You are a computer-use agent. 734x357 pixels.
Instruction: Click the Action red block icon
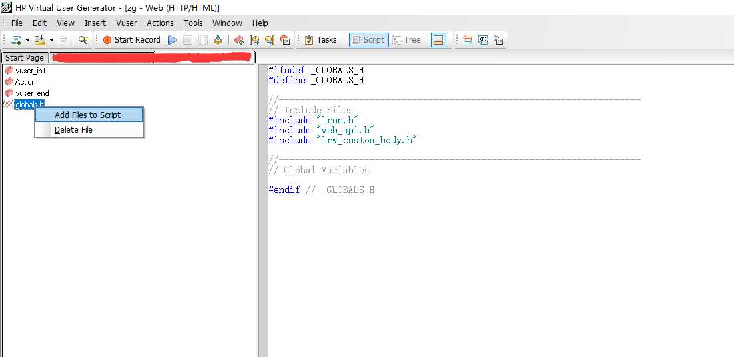pyautogui.click(x=9, y=81)
